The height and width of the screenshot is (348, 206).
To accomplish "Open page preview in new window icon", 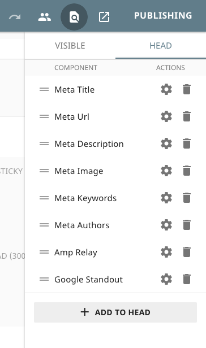I will [104, 17].
